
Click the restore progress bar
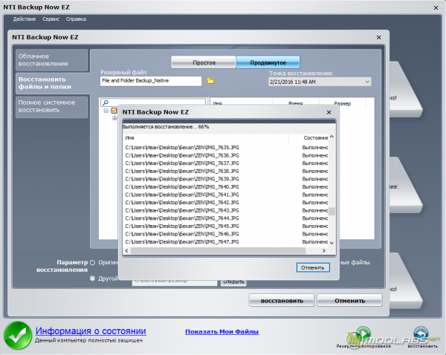click(x=229, y=121)
